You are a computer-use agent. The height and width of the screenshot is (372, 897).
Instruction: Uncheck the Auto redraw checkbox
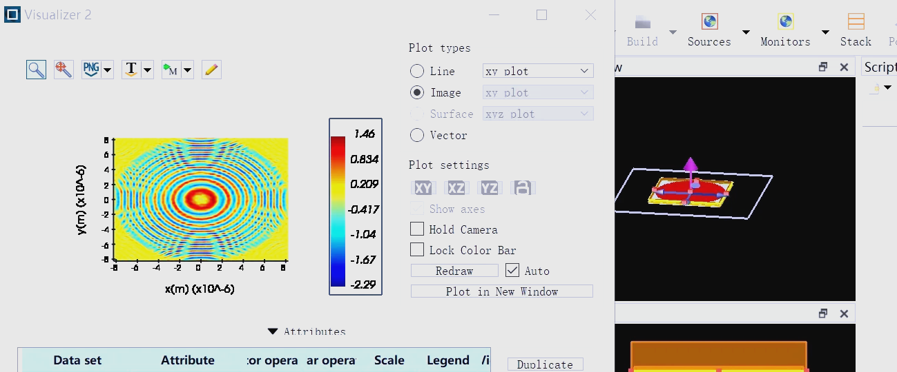tap(512, 270)
